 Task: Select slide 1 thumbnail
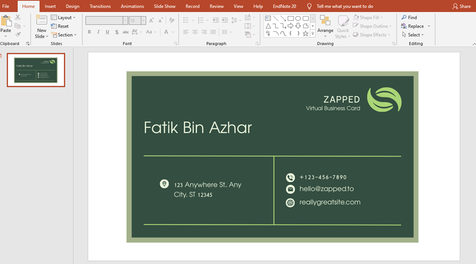[36, 70]
